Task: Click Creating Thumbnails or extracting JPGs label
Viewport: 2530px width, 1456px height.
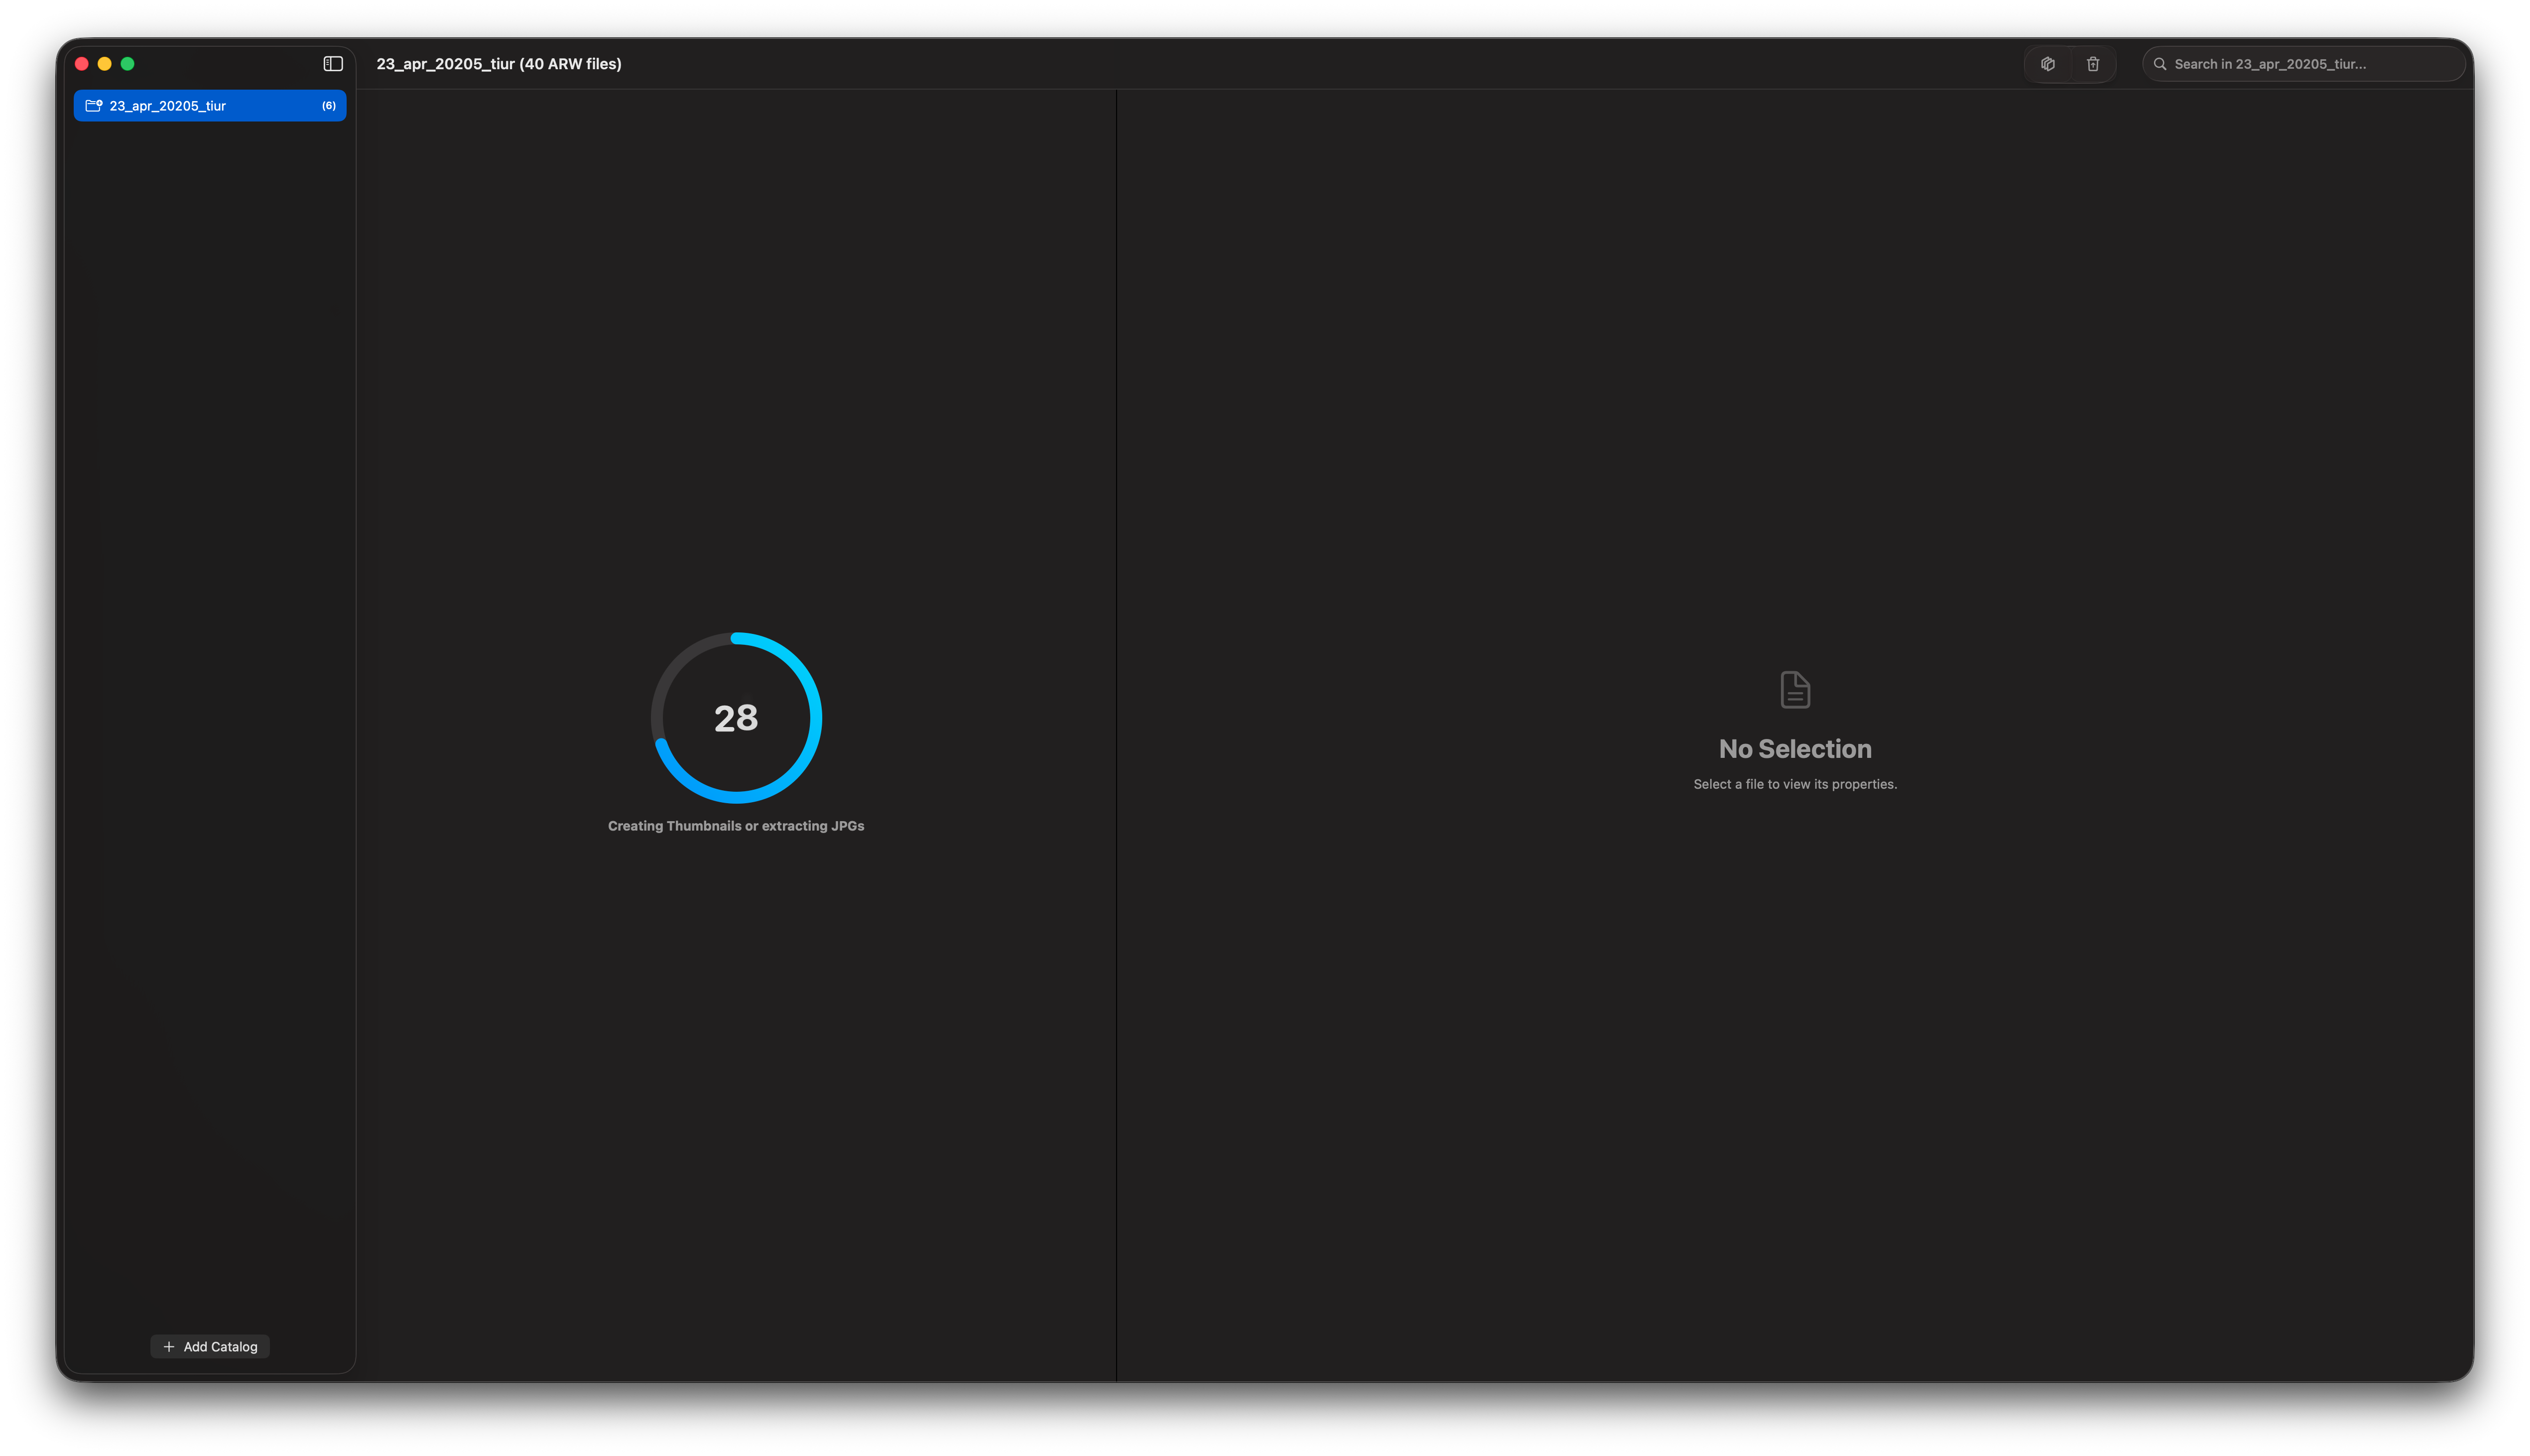Action: [x=736, y=826]
